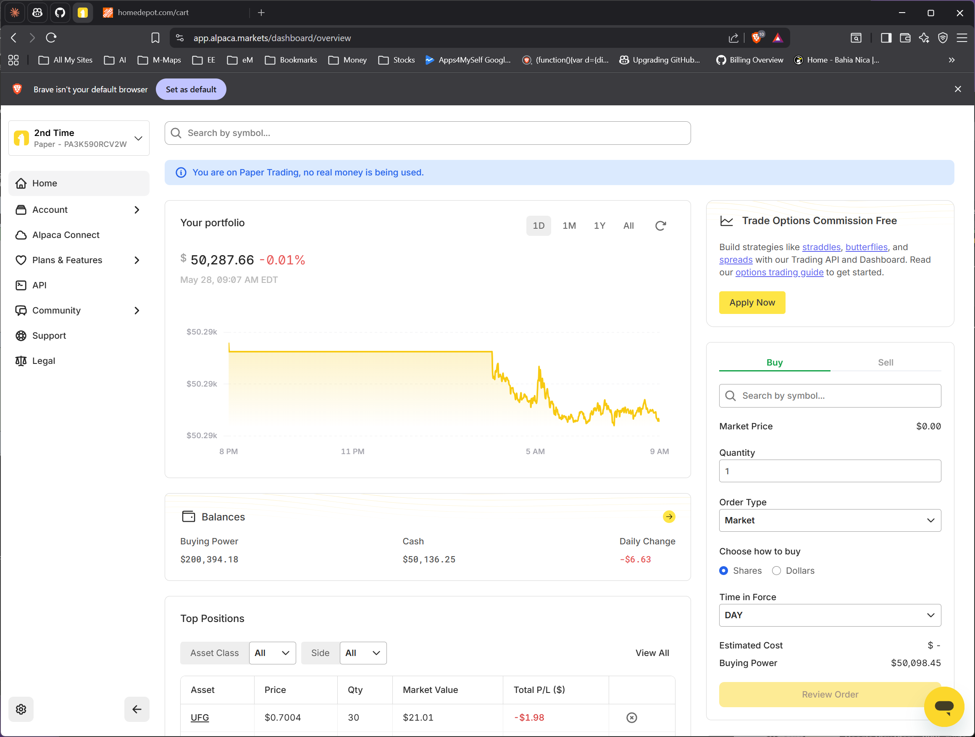Open the pinned Claude tab

[15, 13]
